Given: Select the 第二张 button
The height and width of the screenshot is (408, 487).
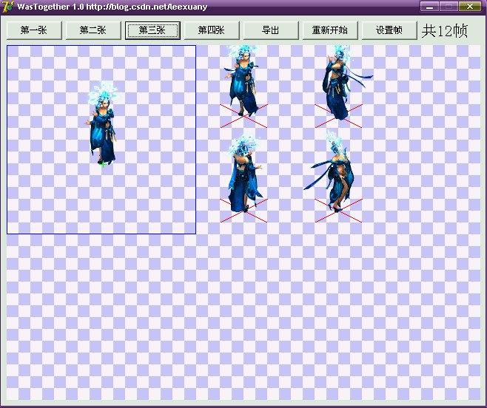Looking at the screenshot, I should click(x=93, y=30).
